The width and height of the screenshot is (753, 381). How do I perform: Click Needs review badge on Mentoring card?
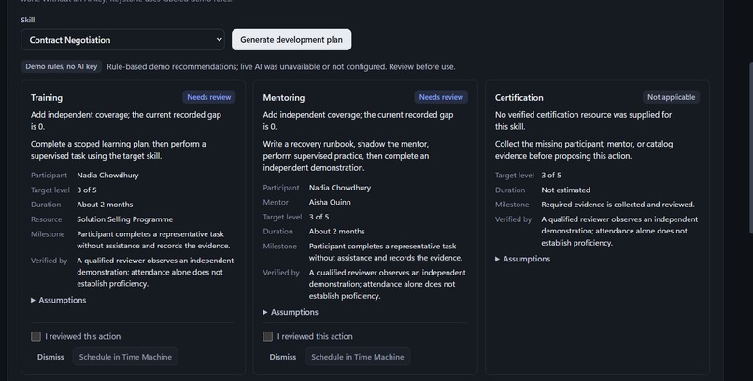pyautogui.click(x=441, y=97)
